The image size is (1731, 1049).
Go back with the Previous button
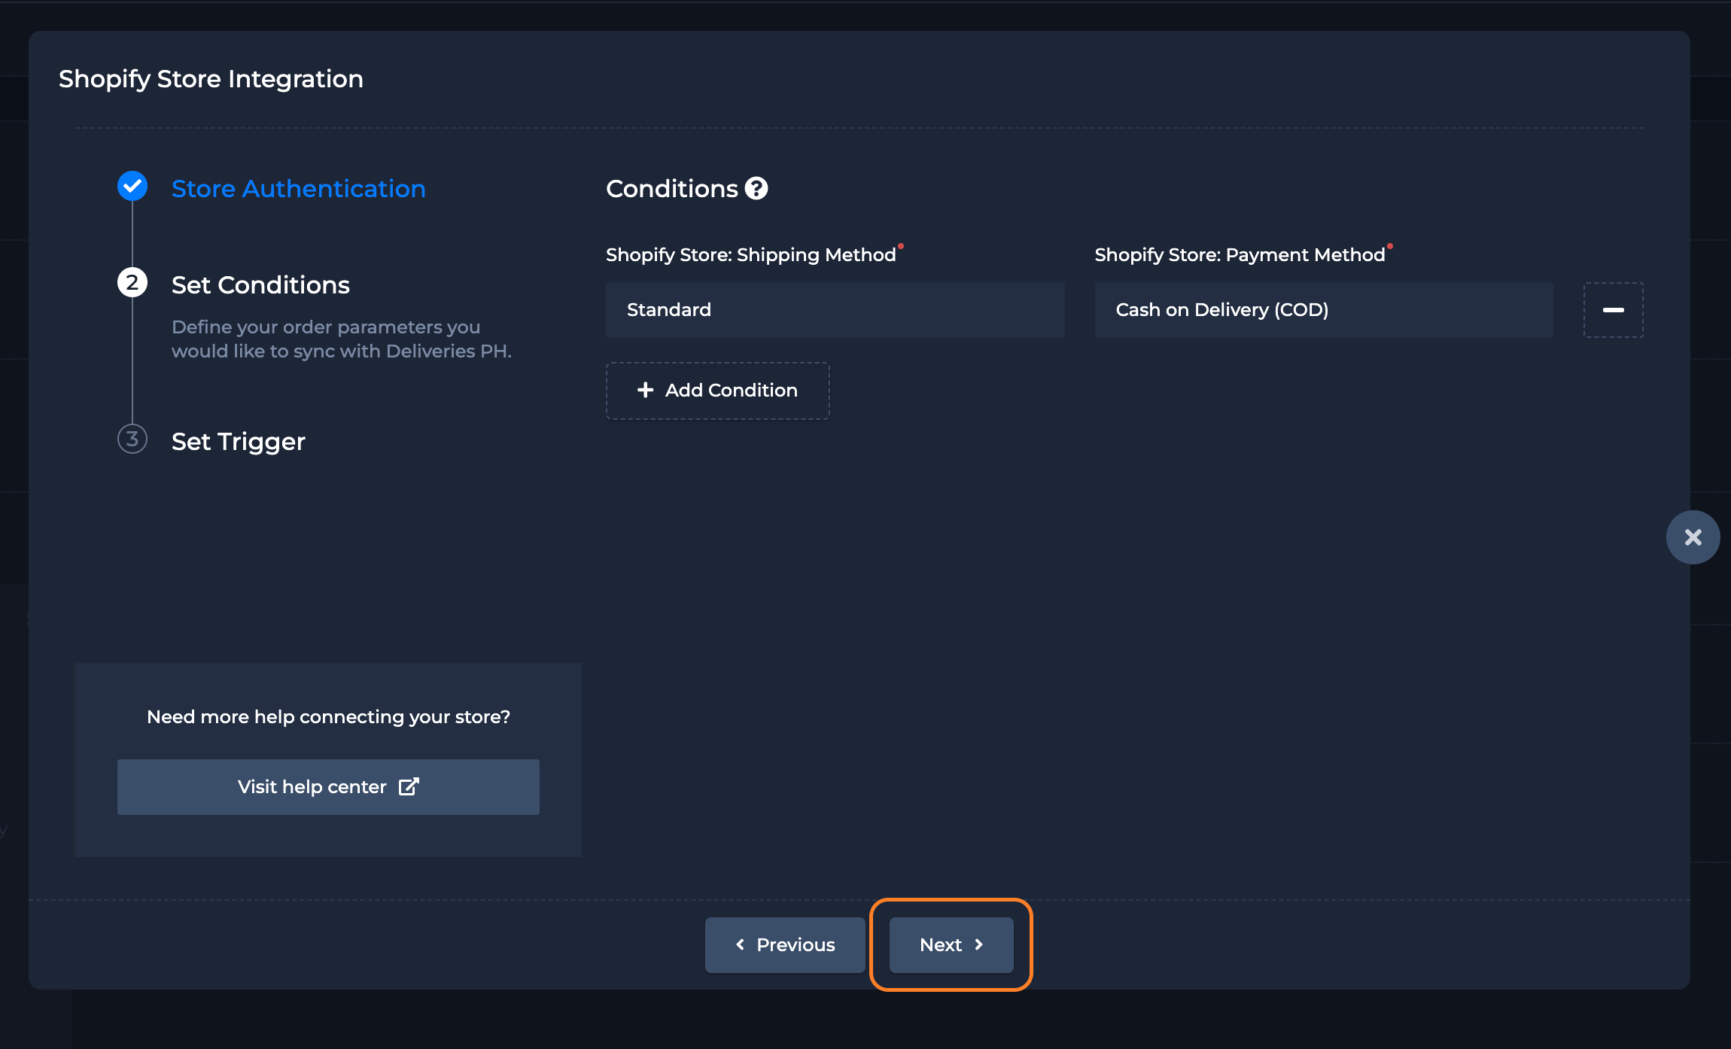785,945
